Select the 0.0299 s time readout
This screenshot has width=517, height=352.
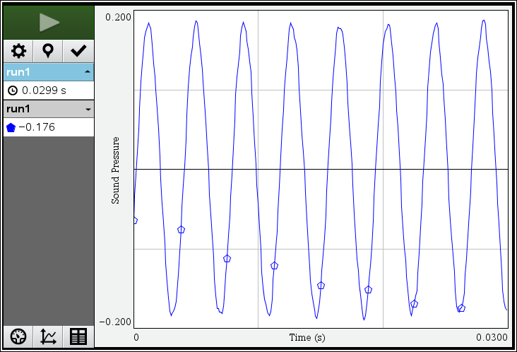44,90
